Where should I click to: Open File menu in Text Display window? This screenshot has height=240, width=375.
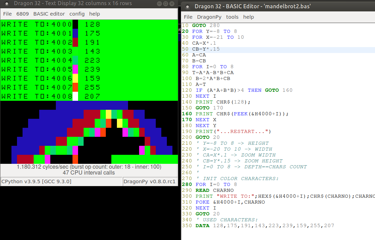7,14
